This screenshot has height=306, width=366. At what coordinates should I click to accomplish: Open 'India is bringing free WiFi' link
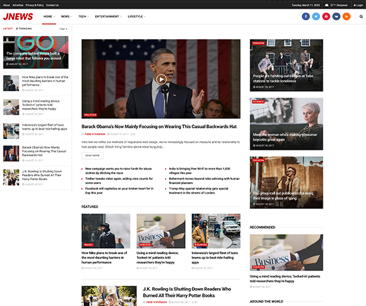coord(200,170)
